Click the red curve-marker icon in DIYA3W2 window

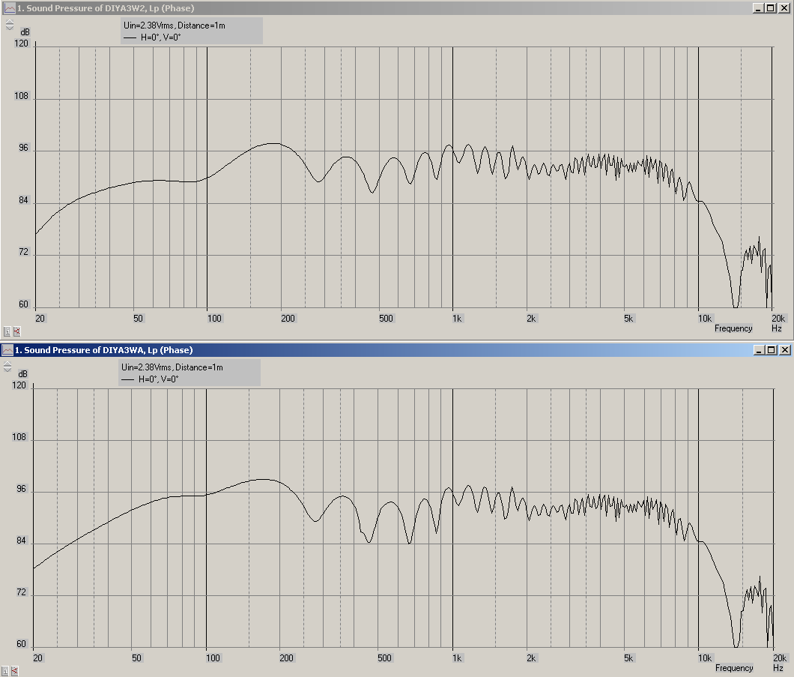pyautogui.click(x=16, y=331)
